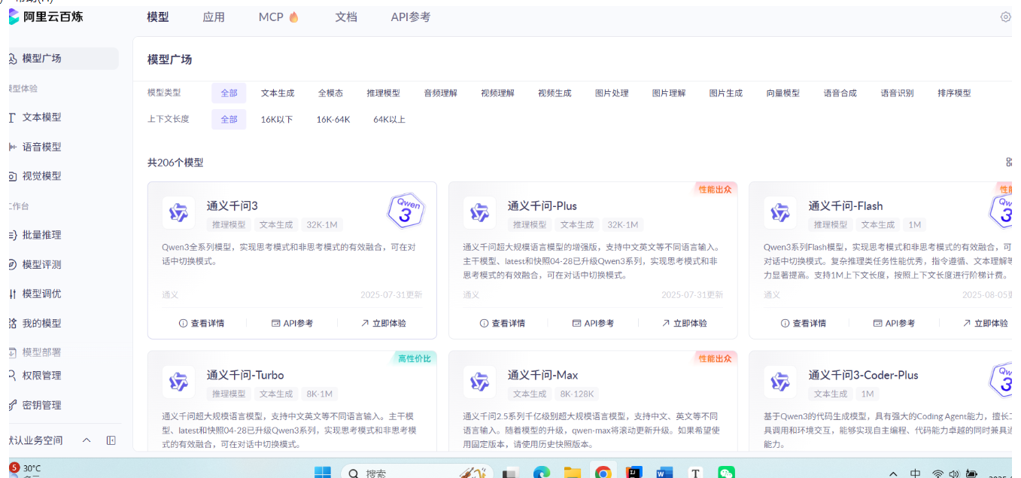Expand the 默认业务空间 workspace selector

pyautogui.click(x=87, y=440)
